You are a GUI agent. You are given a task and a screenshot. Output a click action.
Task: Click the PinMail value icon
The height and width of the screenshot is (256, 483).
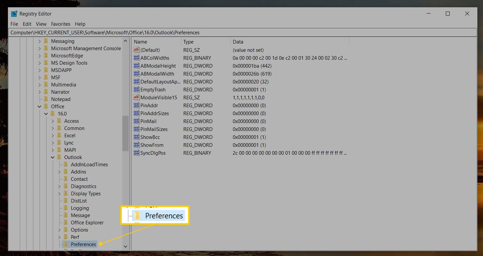pyautogui.click(x=136, y=121)
